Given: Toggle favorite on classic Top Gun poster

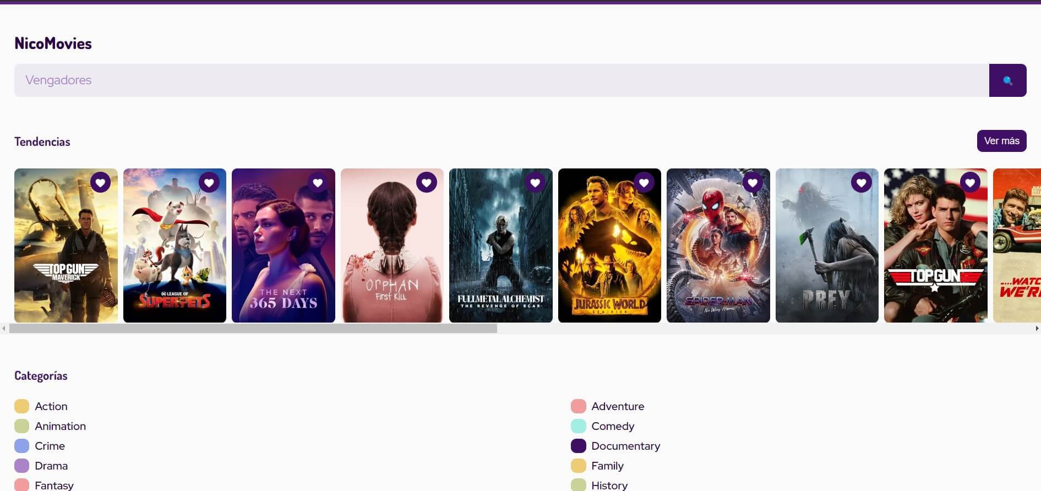Looking at the screenshot, I should (x=970, y=182).
